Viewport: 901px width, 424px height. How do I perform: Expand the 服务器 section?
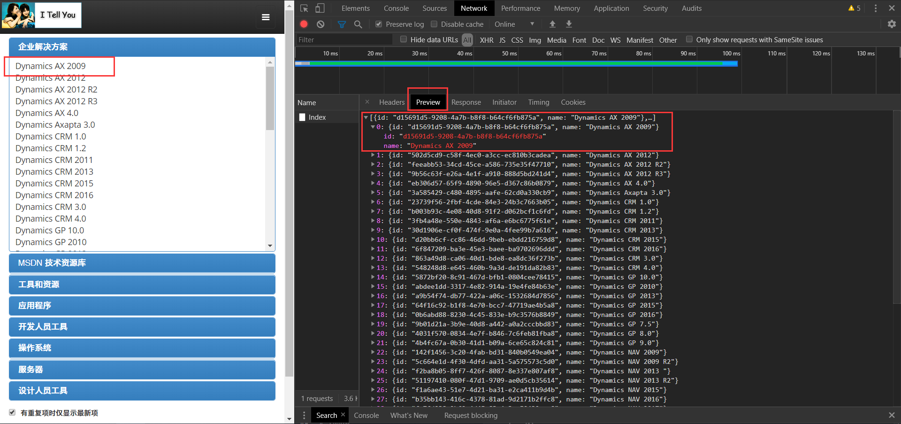(142, 370)
